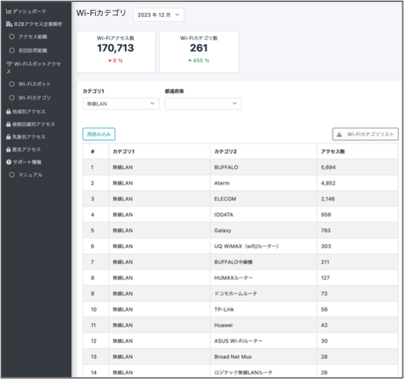Click question mark icon beside サポート情報
Image resolution: width=406 pixels, height=381 pixels.
tap(9, 162)
